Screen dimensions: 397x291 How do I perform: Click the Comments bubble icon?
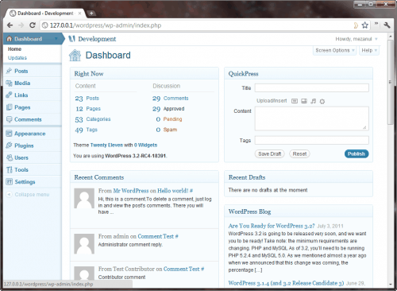(9, 119)
